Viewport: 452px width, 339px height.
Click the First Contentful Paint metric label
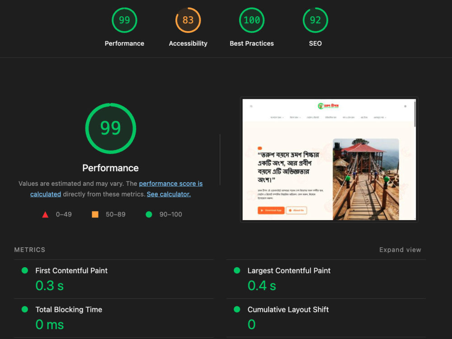coord(71,271)
